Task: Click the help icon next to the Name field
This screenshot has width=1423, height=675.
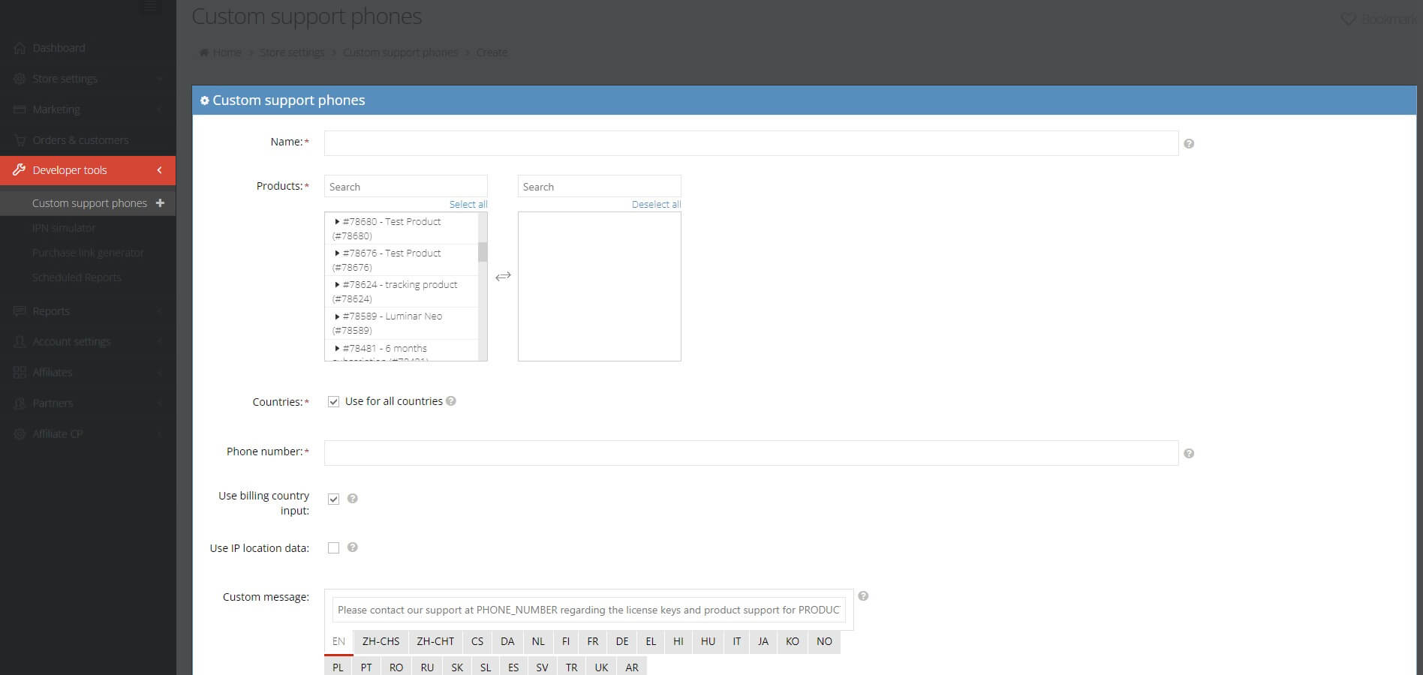Action: pos(1189,142)
